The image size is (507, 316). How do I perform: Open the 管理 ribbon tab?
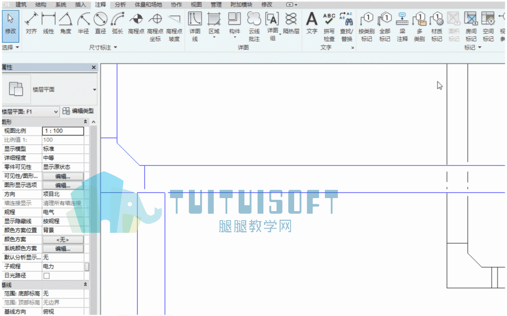click(x=216, y=5)
